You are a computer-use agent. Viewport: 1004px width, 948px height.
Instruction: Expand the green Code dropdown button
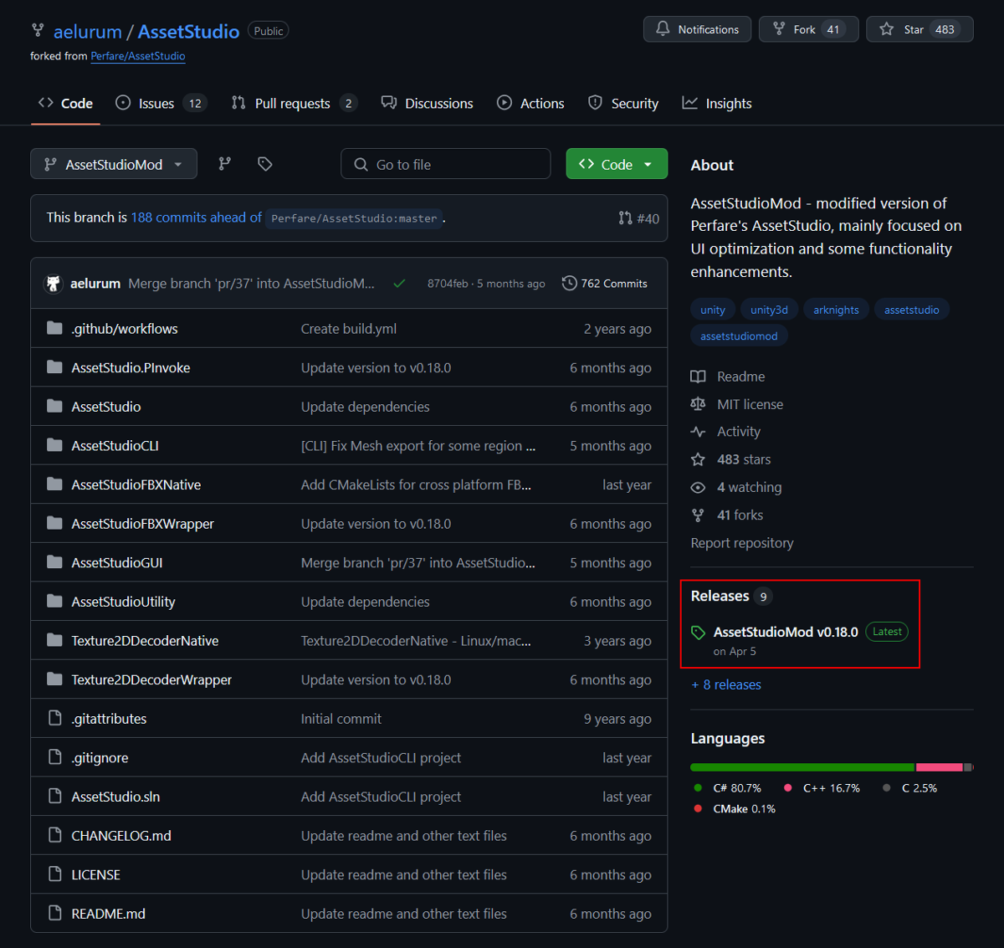coord(617,164)
